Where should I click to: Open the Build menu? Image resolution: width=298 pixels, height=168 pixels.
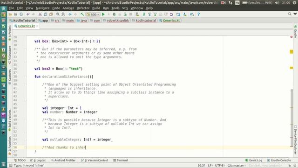(x=96, y=8)
